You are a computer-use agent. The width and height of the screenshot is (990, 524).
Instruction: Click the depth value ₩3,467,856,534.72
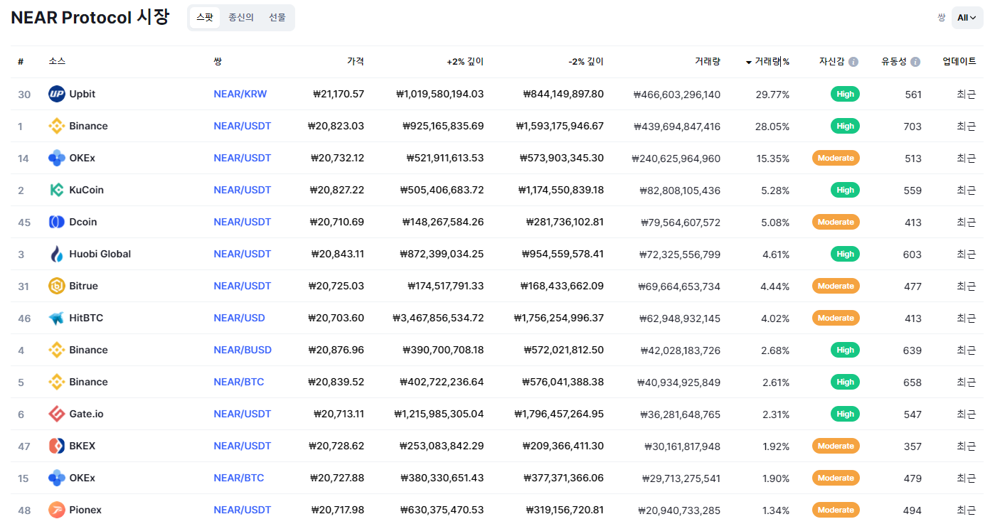point(438,318)
